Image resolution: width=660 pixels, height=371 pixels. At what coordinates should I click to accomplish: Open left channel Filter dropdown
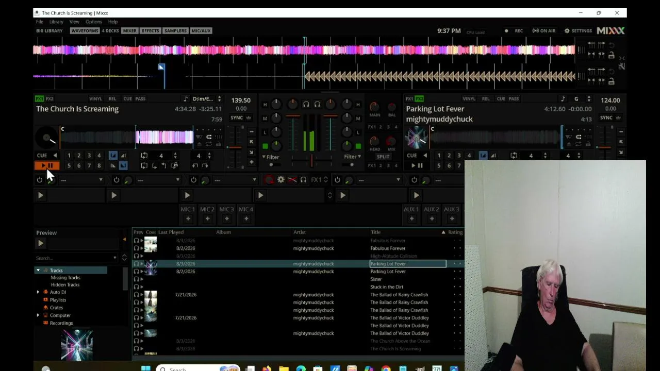click(x=271, y=157)
